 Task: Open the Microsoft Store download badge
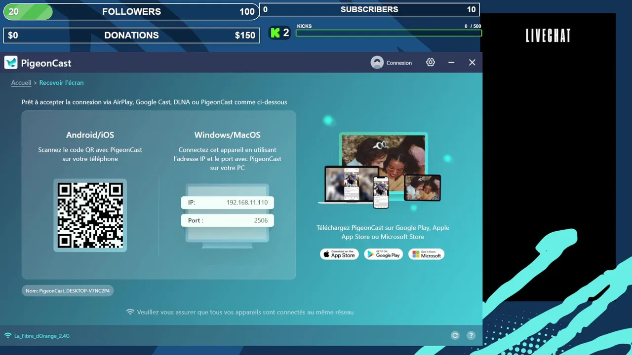pos(426,254)
